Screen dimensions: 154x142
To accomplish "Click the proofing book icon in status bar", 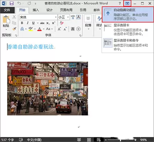I will 21,140.
